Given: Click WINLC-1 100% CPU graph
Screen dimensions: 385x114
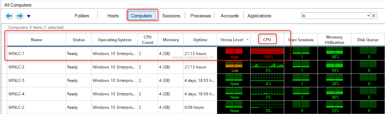Looking at the screenshot, I should (x=267, y=53).
